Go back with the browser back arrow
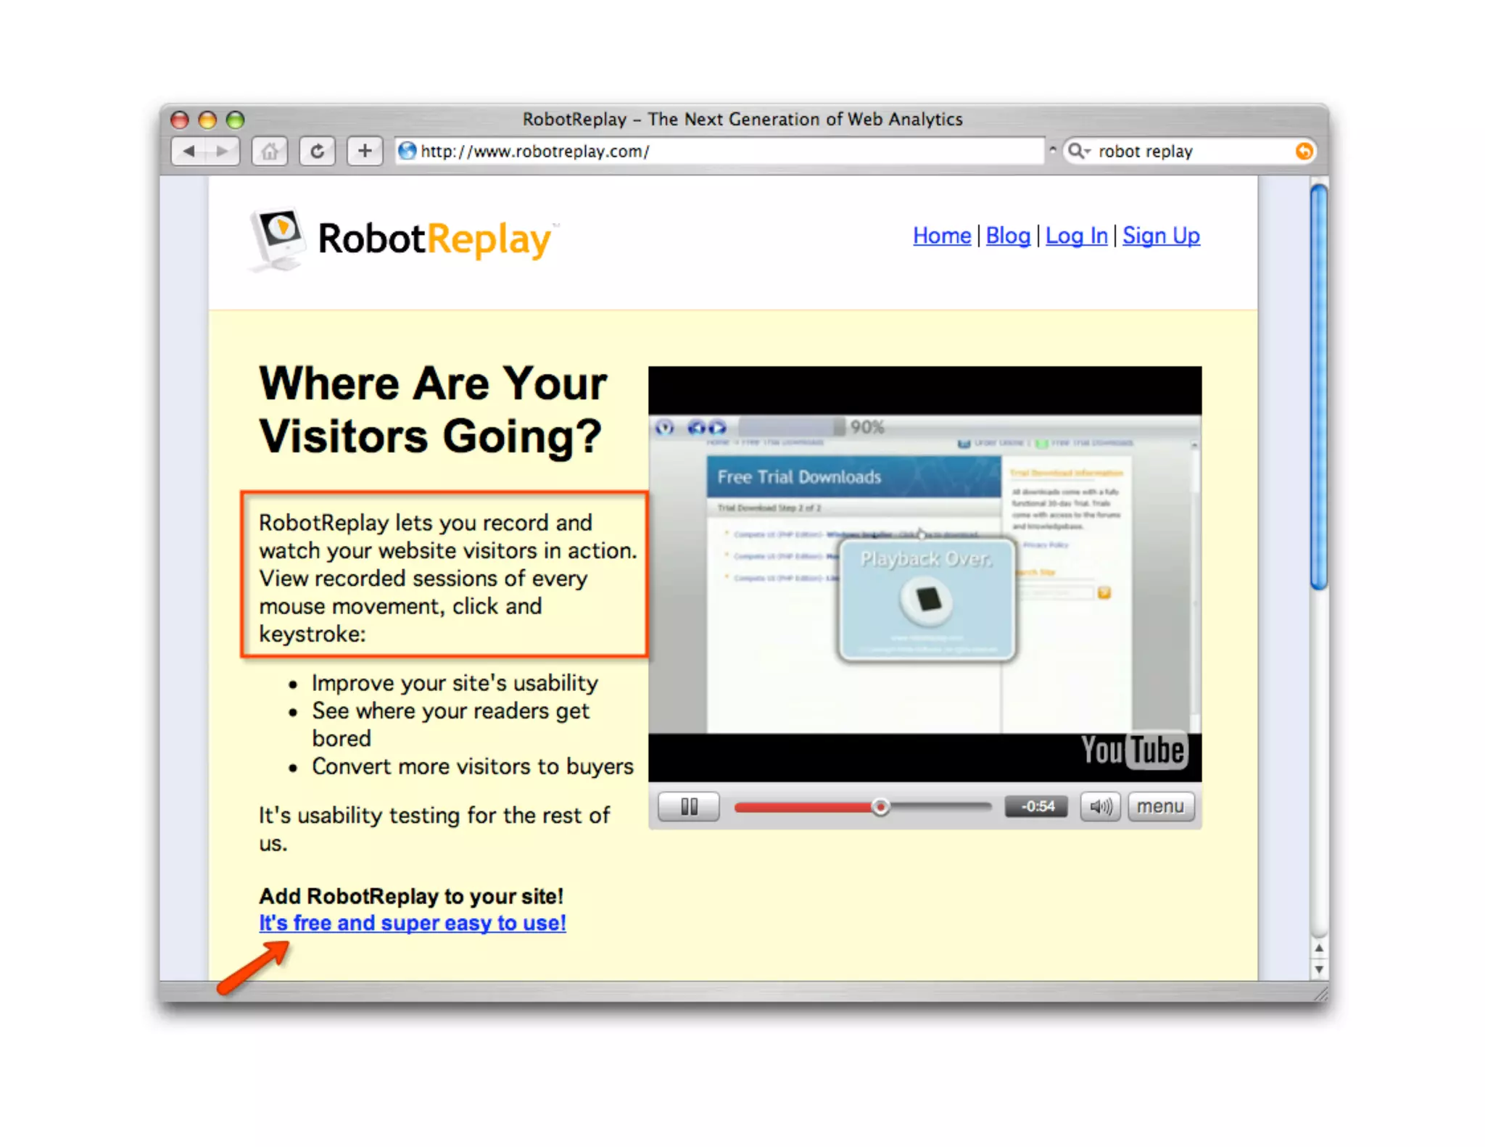Screen dimensions: 1485x1147 pos(189,152)
